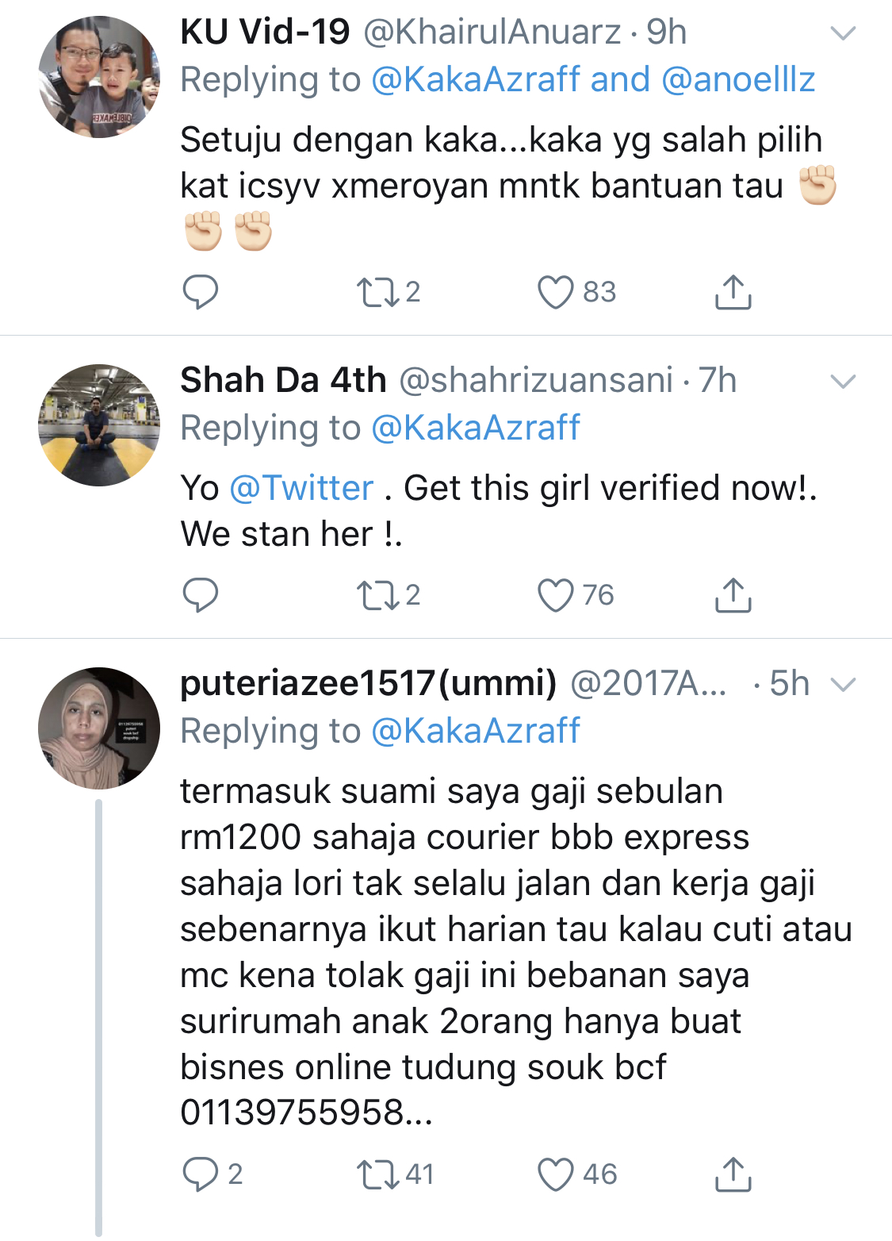The image size is (892, 1241).
Task: Share KU Vid-19's tweet
Action: coord(733,292)
